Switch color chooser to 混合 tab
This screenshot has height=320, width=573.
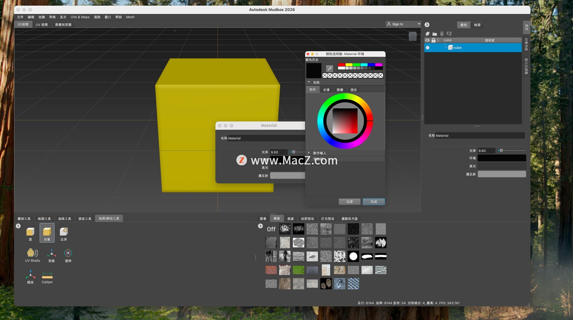[x=354, y=90]
